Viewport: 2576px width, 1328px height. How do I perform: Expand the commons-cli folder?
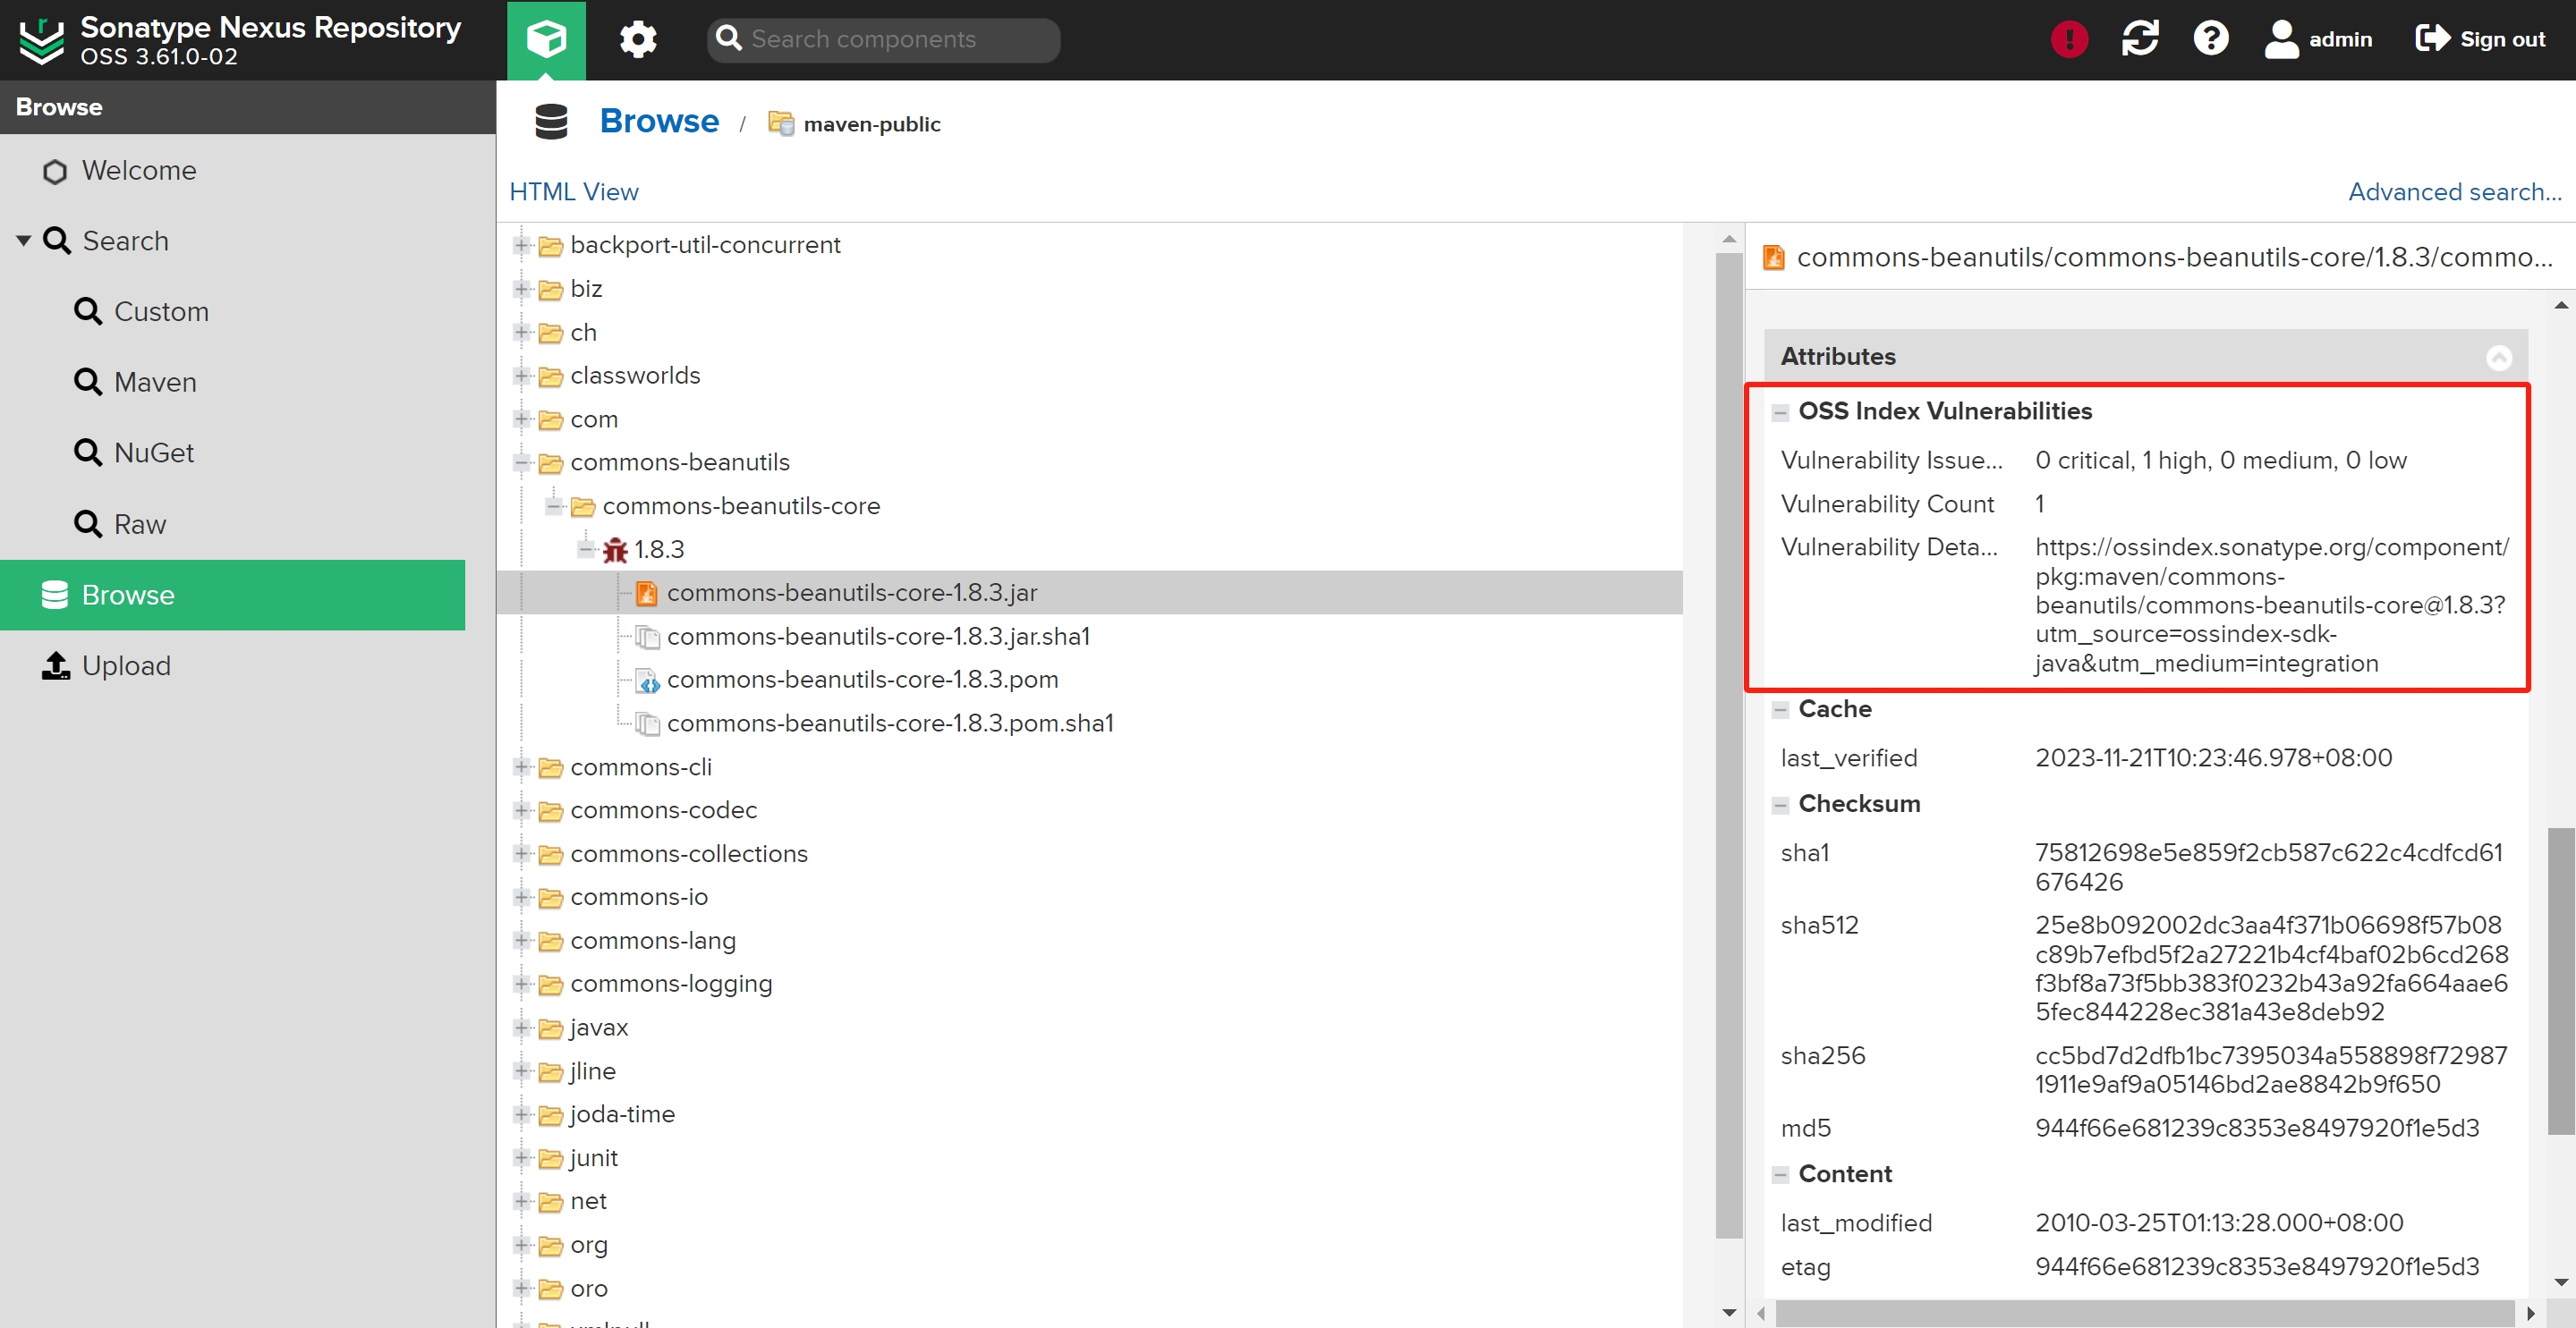point(521,766)
